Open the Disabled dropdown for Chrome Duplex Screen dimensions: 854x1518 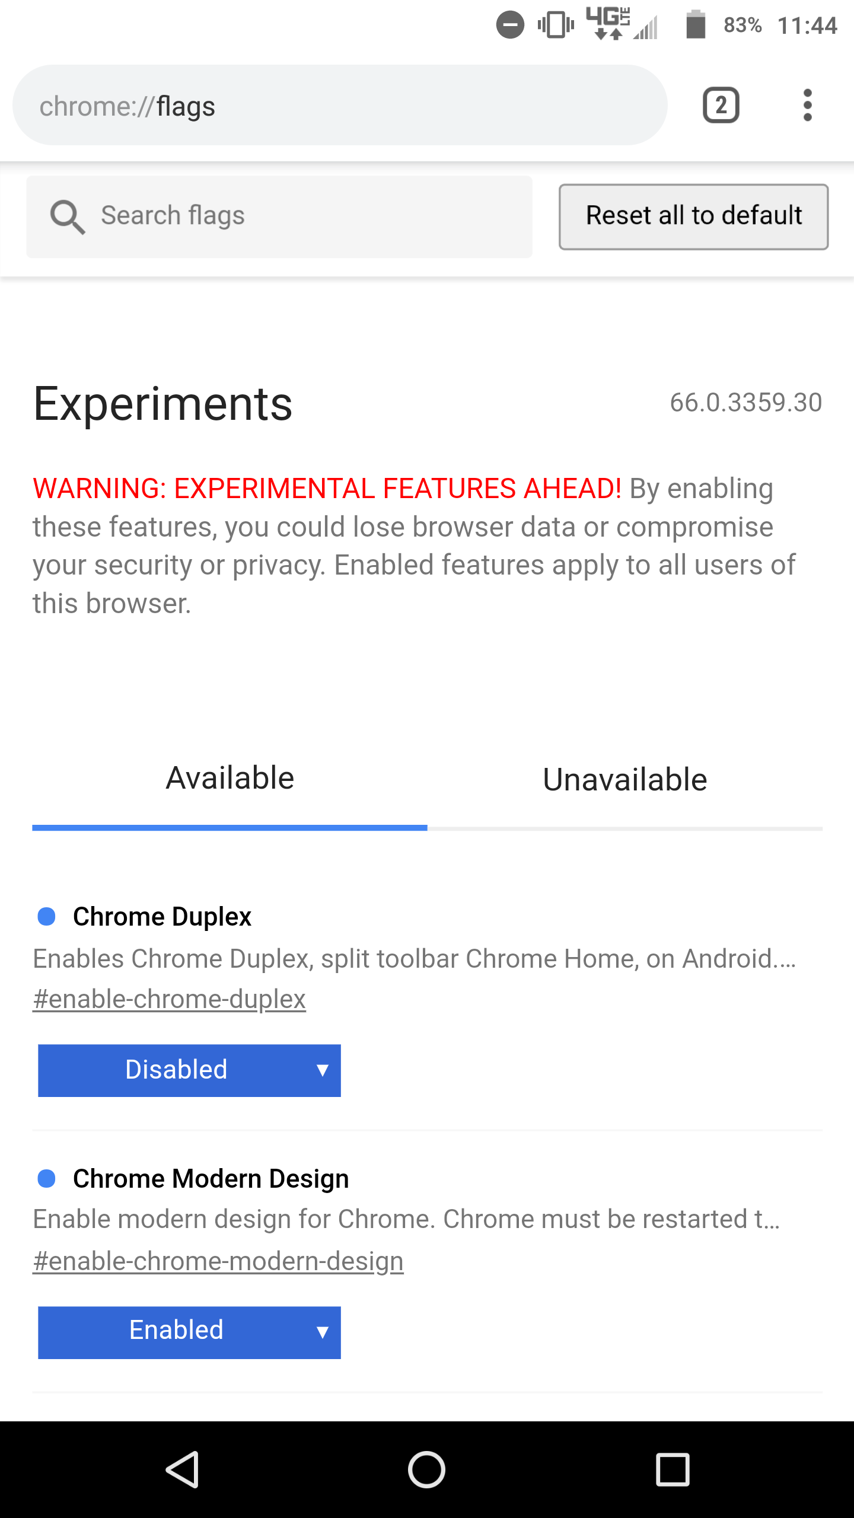coord(189,1070)
